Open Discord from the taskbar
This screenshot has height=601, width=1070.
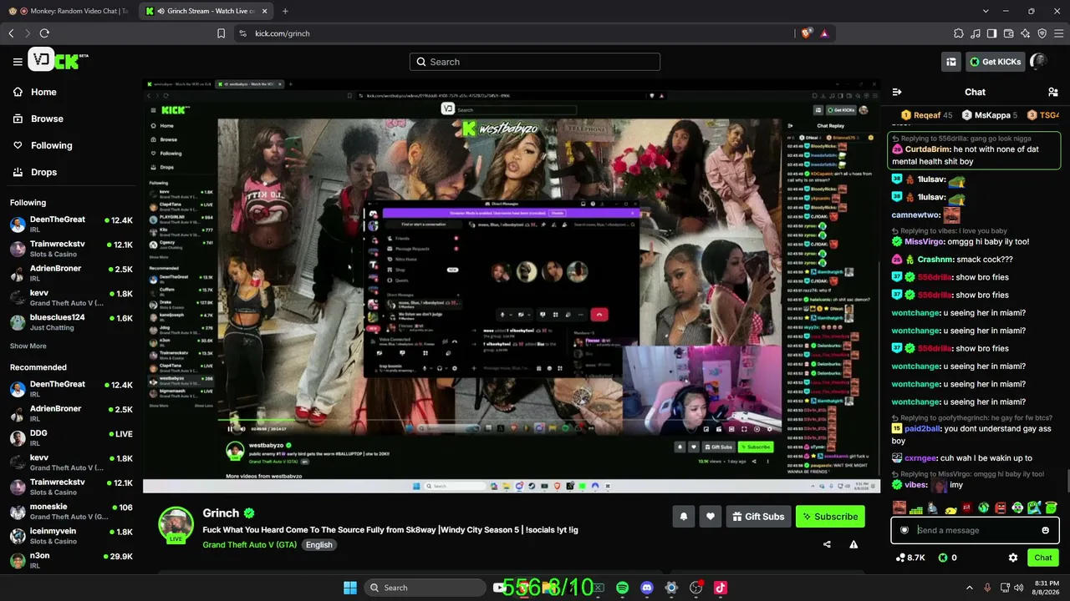(646, 588)
